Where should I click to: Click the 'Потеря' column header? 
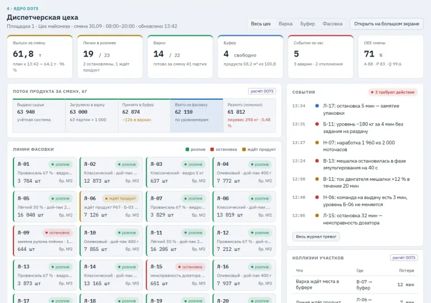[x=406, y=271]
